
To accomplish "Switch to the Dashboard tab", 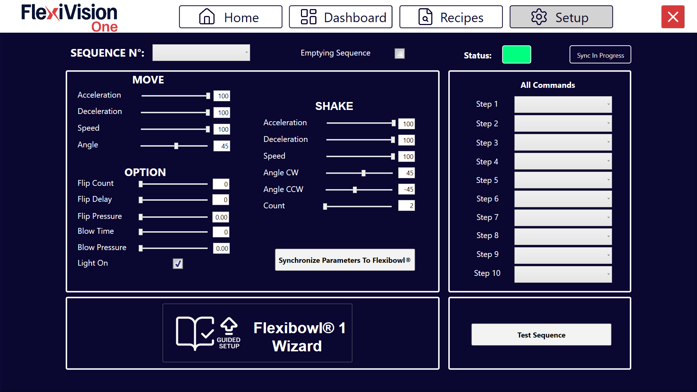I will 341,17.
